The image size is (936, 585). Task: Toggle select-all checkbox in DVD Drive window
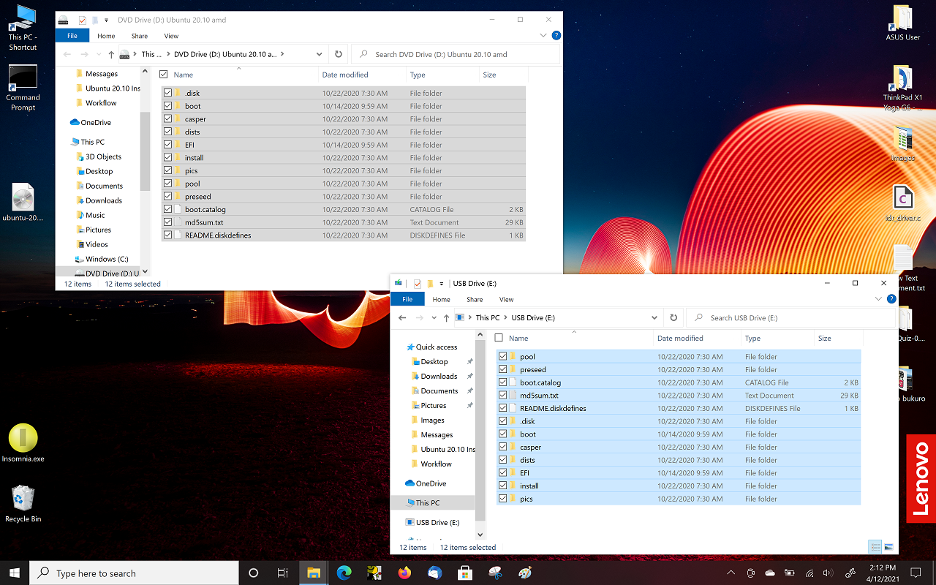(164, 75)
